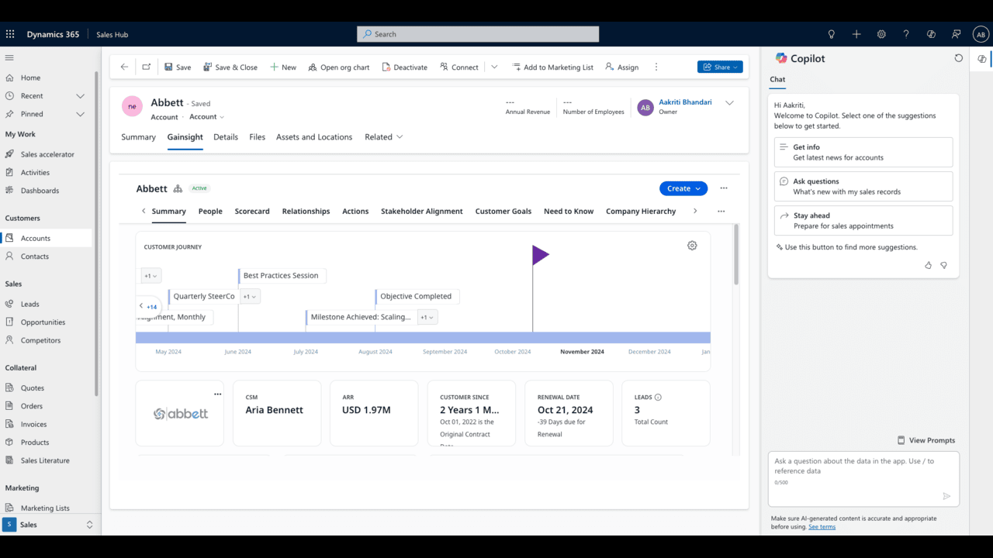Give thumbs up to Copilot message
Viewport: 993px width, 558px height.
click(x=929, y=265)
